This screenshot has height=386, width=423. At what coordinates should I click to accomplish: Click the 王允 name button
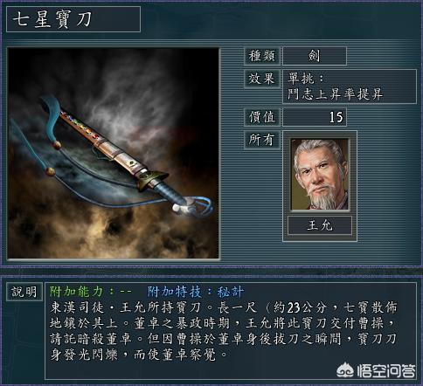pos(320,225)
